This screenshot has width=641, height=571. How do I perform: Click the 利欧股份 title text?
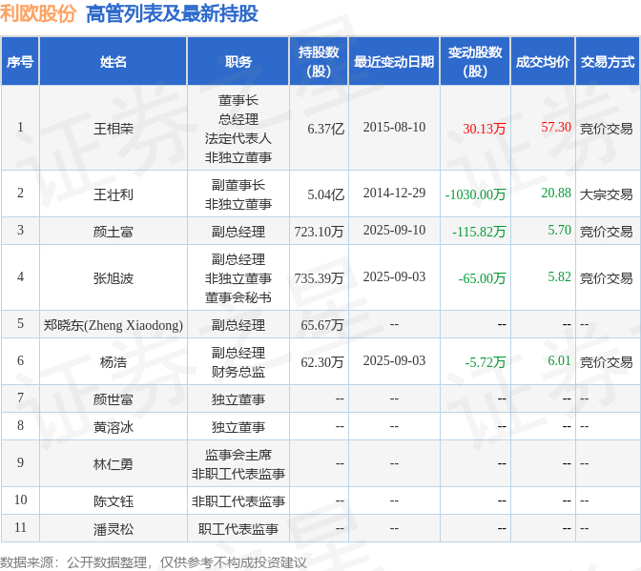tap(38, 13)
